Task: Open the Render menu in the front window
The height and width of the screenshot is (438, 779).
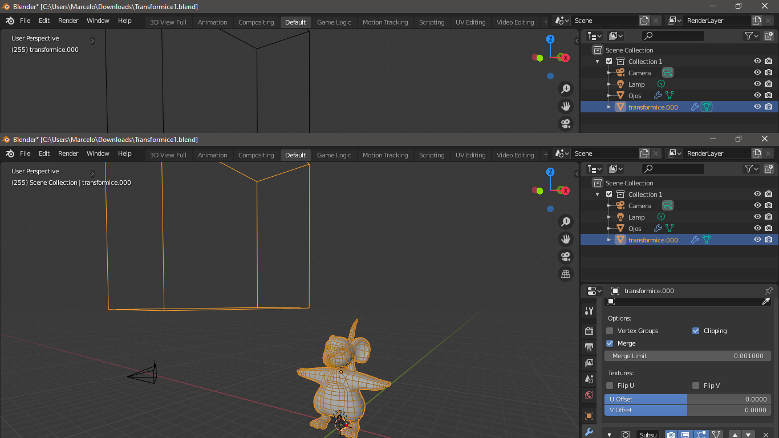Action: [68, 153]
